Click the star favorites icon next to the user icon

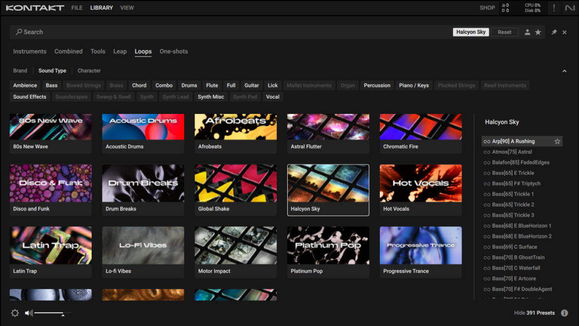point(538,32)
